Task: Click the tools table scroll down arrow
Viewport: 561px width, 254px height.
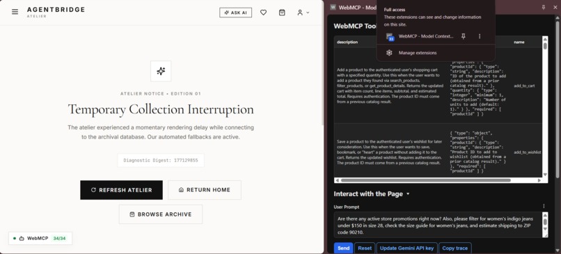Action: point(545,175)
